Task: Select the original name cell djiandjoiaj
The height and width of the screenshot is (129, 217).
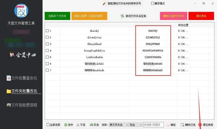Action: click(95, 37)
